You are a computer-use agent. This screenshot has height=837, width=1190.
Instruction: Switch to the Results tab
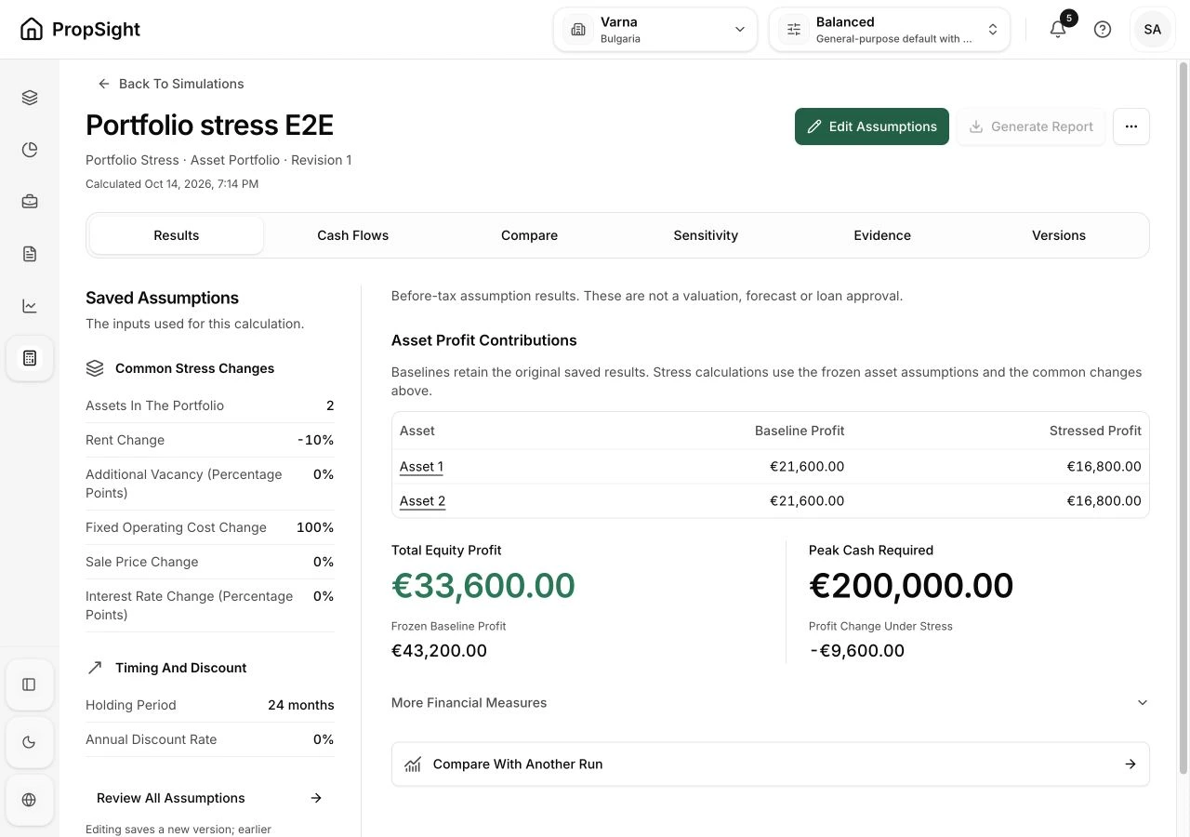177,235
